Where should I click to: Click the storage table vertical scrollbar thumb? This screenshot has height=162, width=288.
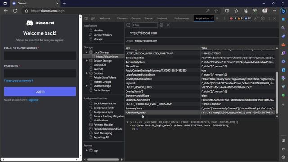(277, 93)
